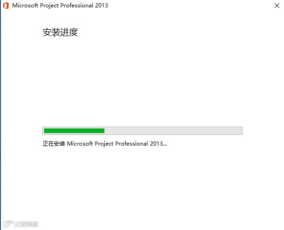Click the green filled portion of progress bar

pos(74,131)
